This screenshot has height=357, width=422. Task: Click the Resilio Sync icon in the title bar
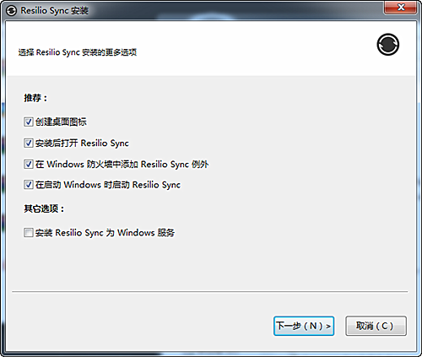pyautogui.click(x=11, y=11)
